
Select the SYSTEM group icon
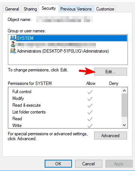pyautogui.click(x=13, y=38)
